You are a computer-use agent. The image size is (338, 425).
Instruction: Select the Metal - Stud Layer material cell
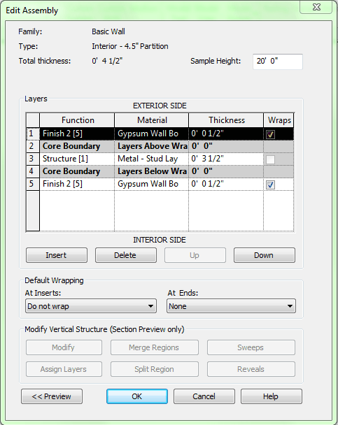pos(151,159)
